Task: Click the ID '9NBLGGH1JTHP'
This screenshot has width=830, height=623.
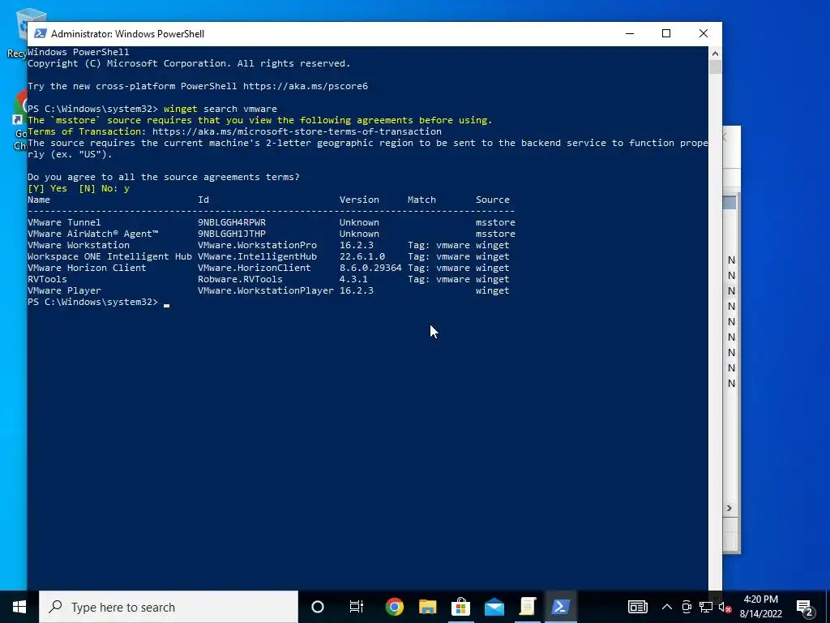Action: [232, 234]
